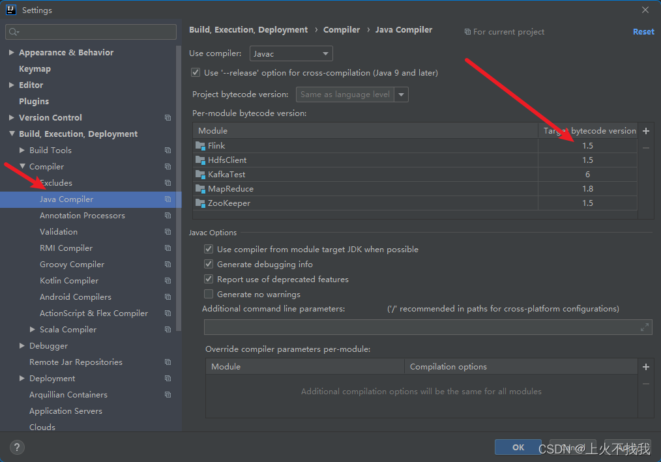This screenshot has width=661, height=462.
Task: Click the project-level icon beside Scala Compiler
Action: pos(168,330)
